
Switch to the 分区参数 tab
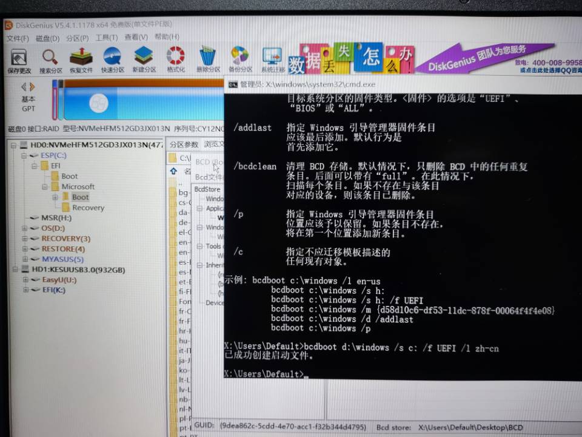coord(184,144)
